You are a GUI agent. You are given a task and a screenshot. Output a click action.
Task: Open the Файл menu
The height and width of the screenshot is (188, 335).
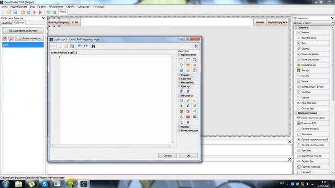click(5, 7)
